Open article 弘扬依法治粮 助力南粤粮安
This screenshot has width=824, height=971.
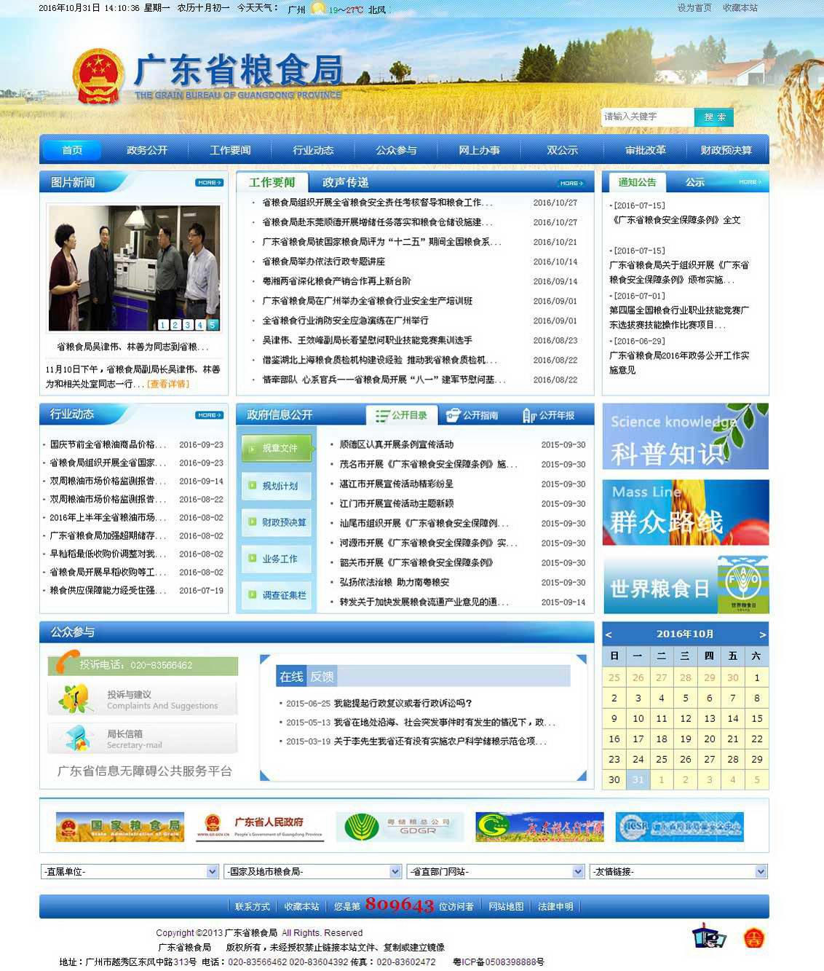point(395,583)
